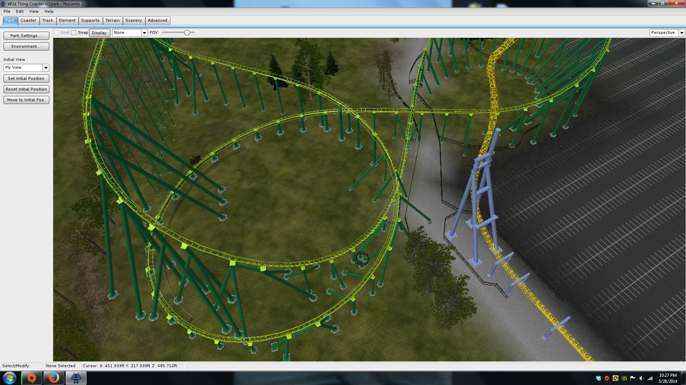Image resolution: width=686 pixels, height=385 pixels.
Task: Click the FOV slider handle
Action: coord(187,33)
